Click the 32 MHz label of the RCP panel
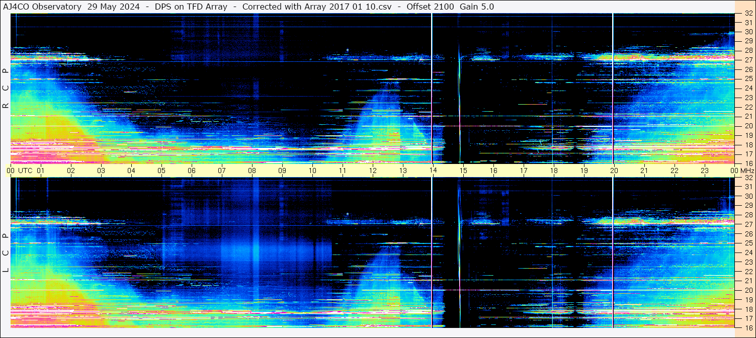This screenshot has width=756, height=338. [748, 14]
